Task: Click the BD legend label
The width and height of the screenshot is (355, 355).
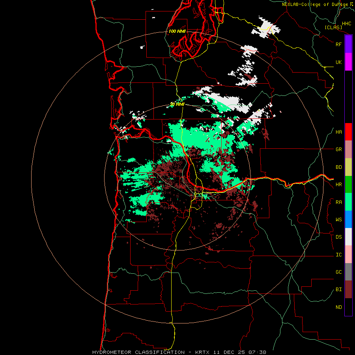Action: 338,167
